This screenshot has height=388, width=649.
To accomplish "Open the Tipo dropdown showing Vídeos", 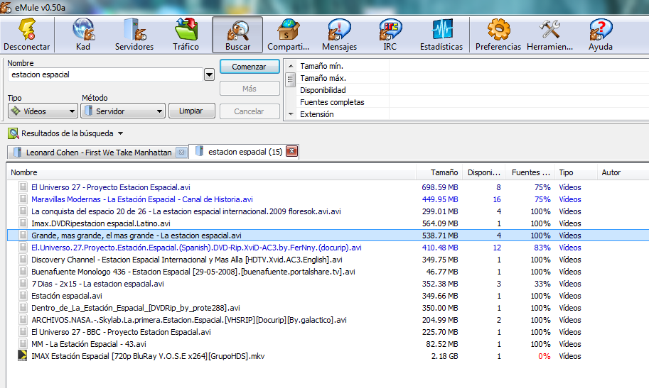I will 43,111.
